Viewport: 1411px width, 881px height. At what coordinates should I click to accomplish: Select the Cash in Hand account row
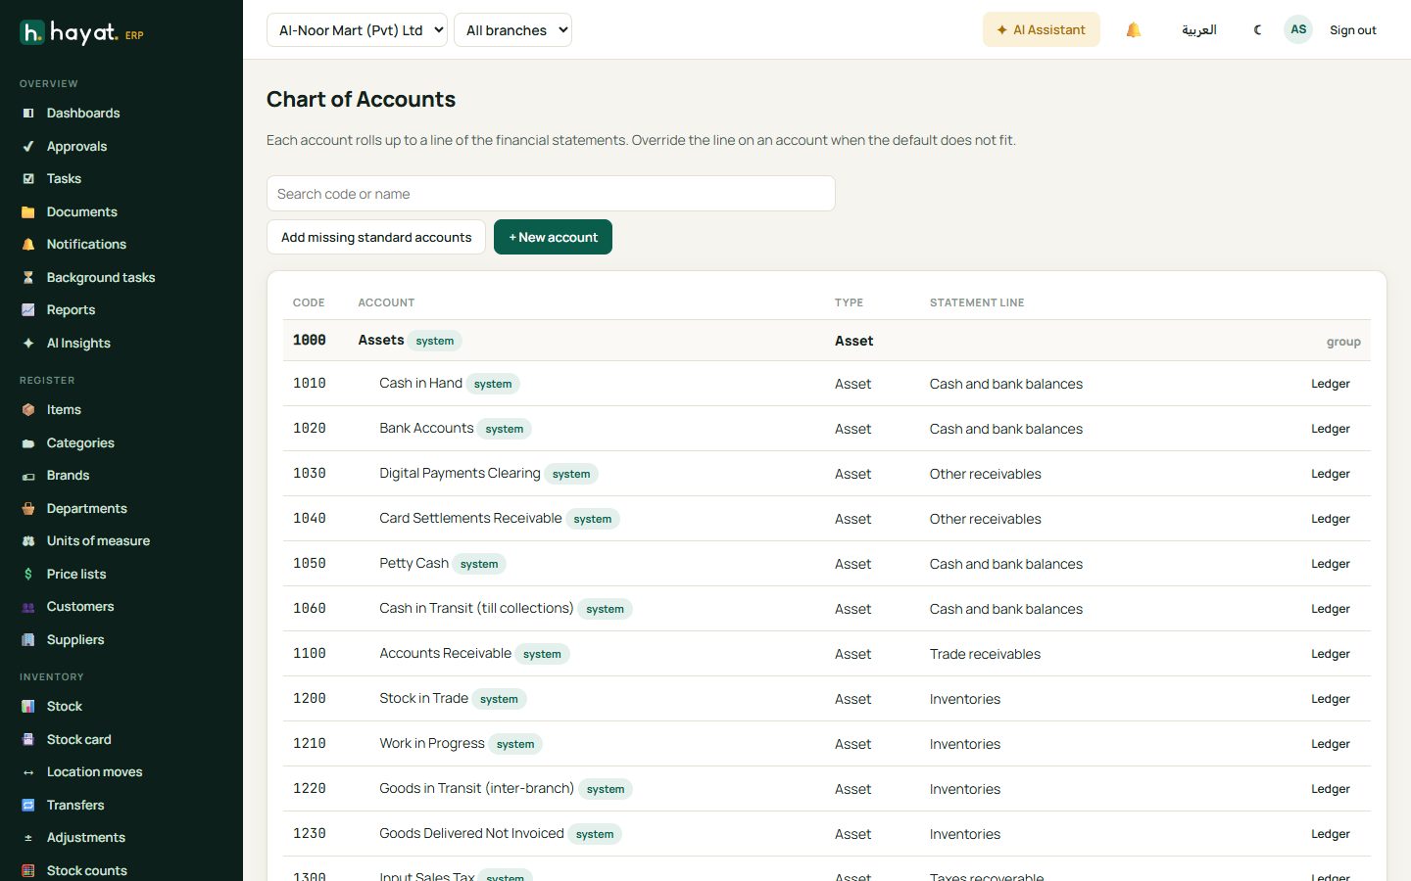pyautogui.click(x=827, y=384)
